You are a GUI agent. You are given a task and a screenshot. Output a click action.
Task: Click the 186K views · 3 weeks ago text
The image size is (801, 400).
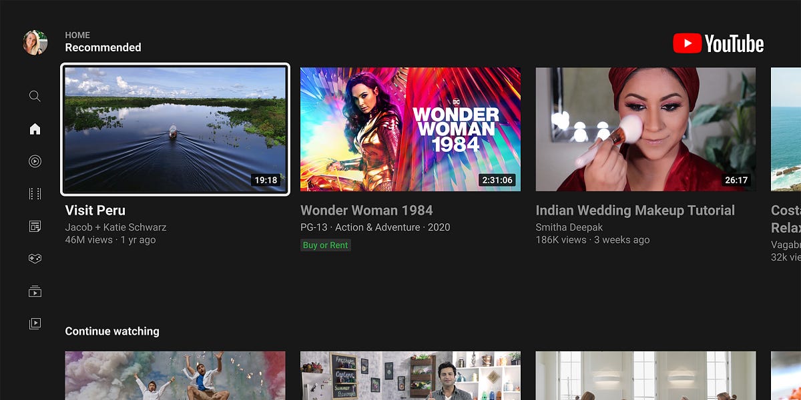pos(593,240)
